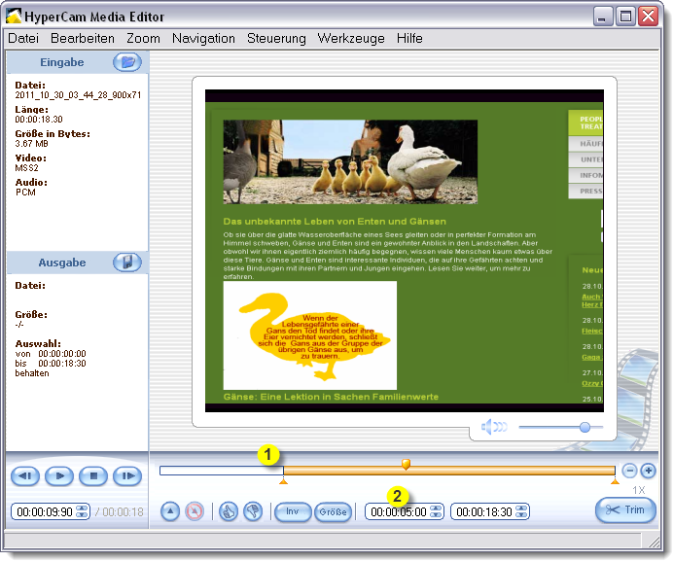Click the 'behalten' text under Auswahl
This screenshot has width=673, height=561.
pos(32,373)
